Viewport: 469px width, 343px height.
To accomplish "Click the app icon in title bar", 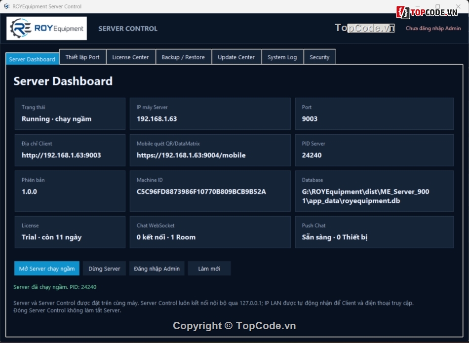I will point(6,6).
